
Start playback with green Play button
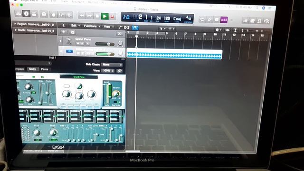coord(104,16)
